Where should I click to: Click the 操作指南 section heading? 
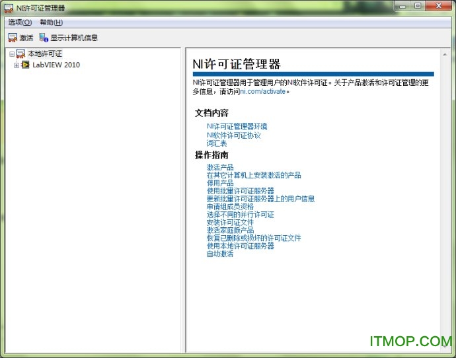[211, 155]
